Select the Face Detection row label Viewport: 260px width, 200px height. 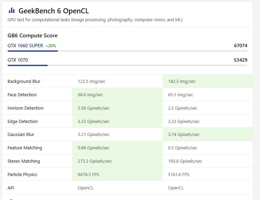click(x=22, y=95)
